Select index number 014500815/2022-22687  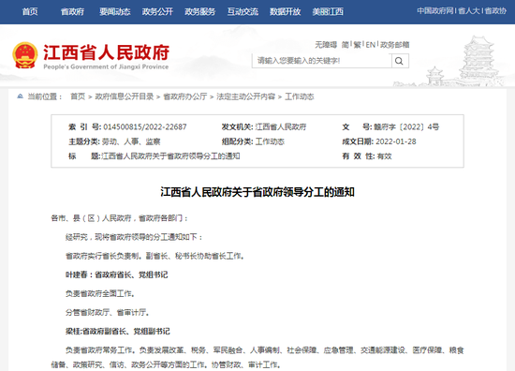click(145, 126)
